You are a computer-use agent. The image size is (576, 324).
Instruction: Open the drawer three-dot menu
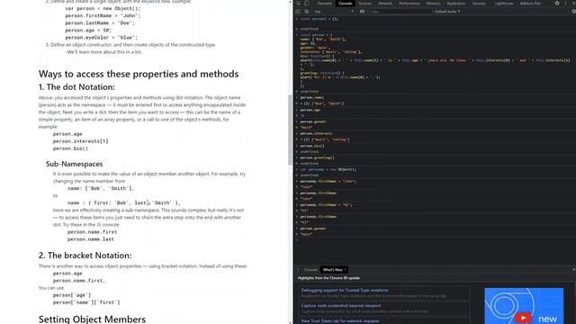point(298,270)
